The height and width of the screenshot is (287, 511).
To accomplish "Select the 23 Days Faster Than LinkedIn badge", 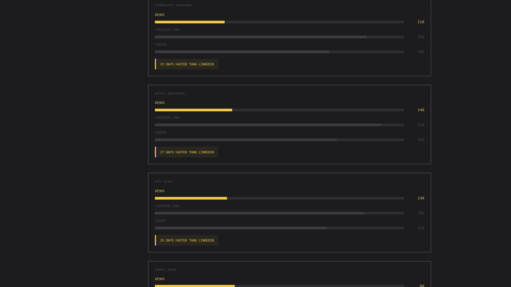I will (187, 64).
